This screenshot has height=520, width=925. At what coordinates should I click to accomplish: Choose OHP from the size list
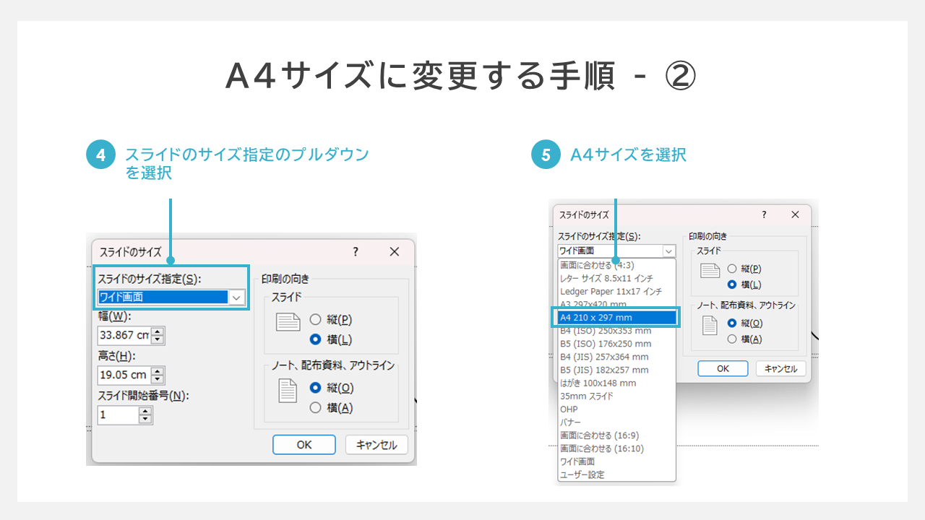(616, 409)
